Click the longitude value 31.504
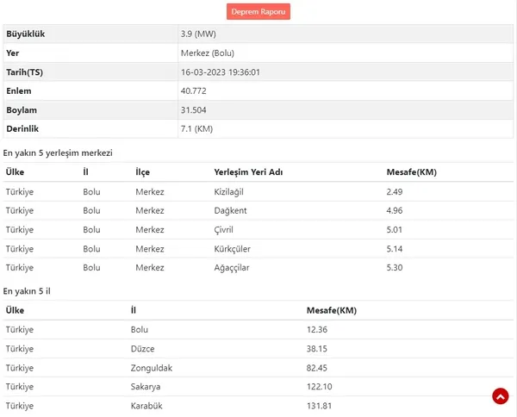Viewport: 517px width, 417px height. tap(193, 110)
